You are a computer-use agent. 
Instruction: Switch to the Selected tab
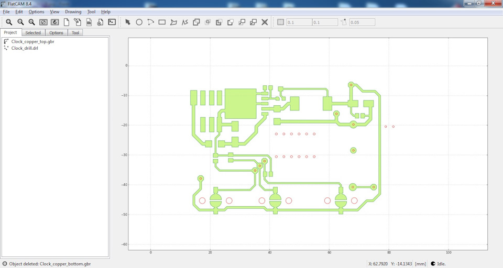pyautogui.click(x=33, y=32)
